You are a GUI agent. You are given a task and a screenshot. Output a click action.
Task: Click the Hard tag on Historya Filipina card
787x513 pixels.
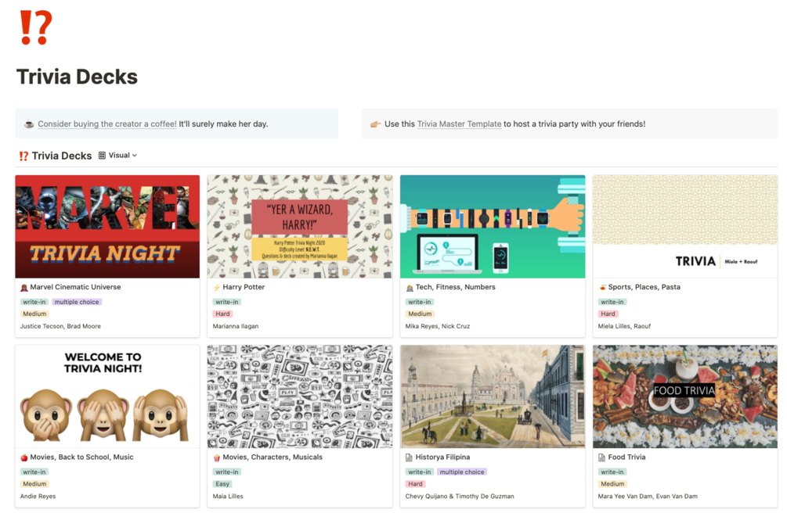click(x=415, y=484)
